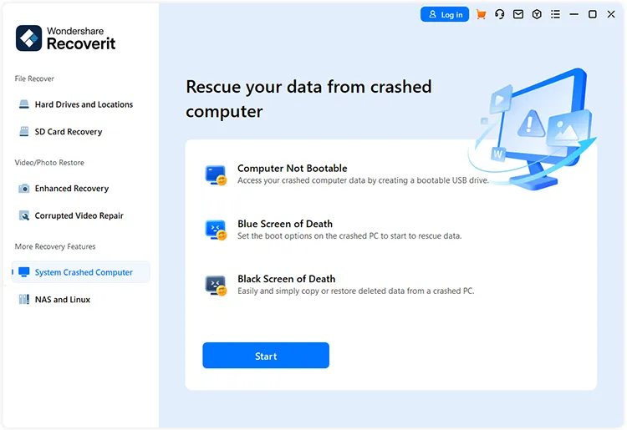Open Enhanced Recovery
This screenshot has width=627, height=430.
(x=80, y=189)
